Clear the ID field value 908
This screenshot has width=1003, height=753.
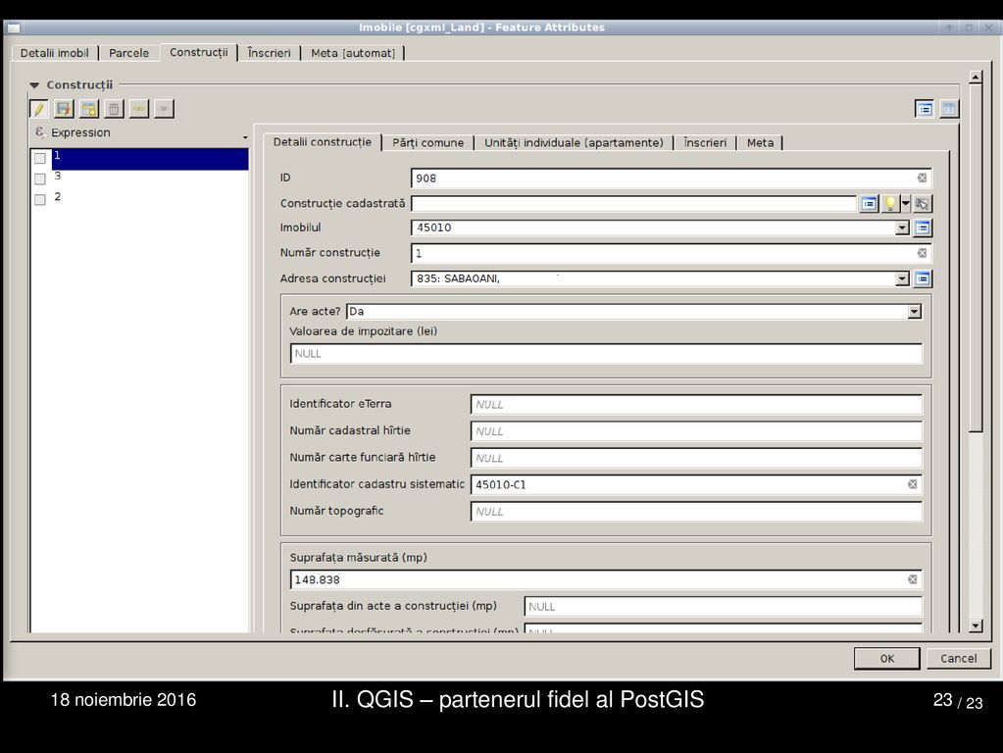922,177
